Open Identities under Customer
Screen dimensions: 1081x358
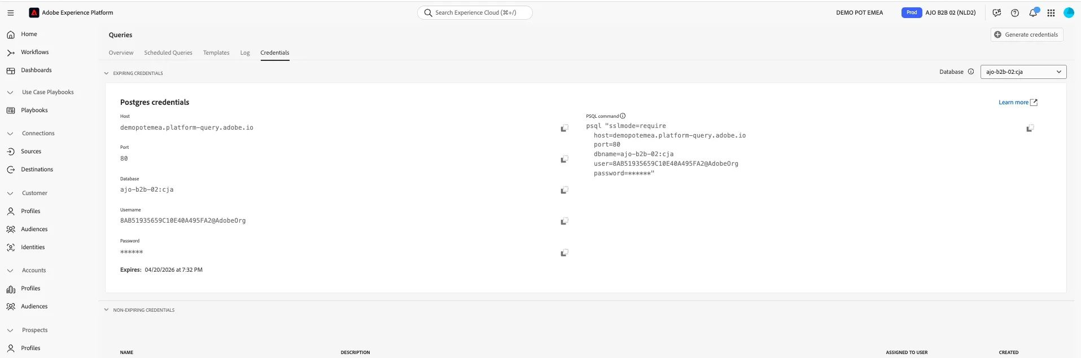click(x=33, y=247)
